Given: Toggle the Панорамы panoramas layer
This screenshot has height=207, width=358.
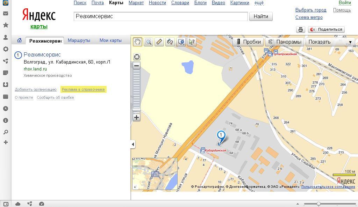Looking at the screenshot, I should (x=285, y=42).
